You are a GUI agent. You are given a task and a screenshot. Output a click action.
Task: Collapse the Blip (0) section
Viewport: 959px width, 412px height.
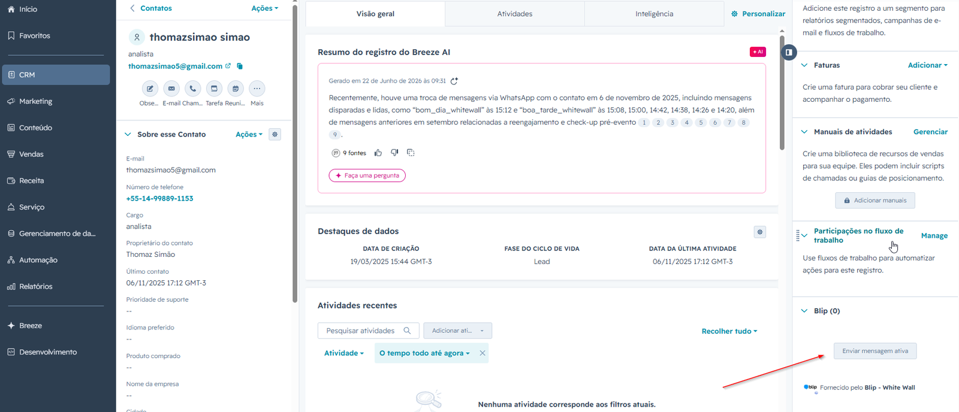pos(804,311)
